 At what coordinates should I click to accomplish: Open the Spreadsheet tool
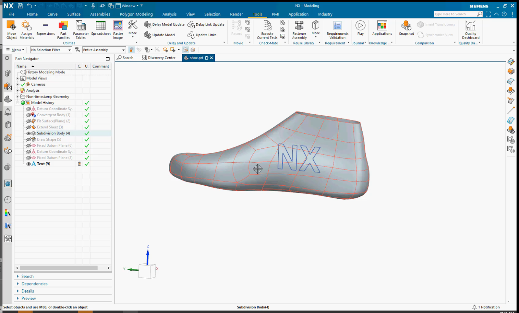[101, 28]
